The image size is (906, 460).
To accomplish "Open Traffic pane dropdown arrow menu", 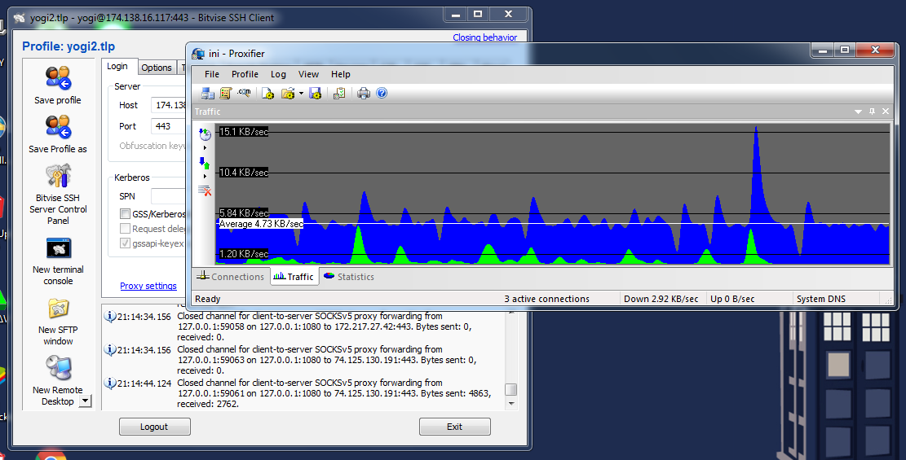I will tap(858, 112).
